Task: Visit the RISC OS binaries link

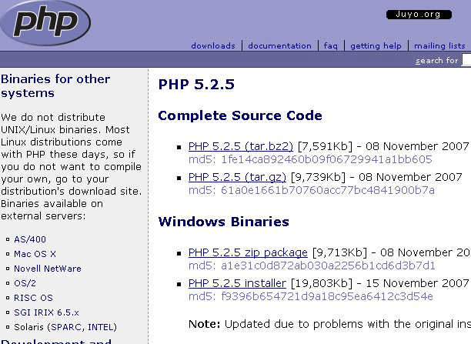Action: [x=33, y=298]
